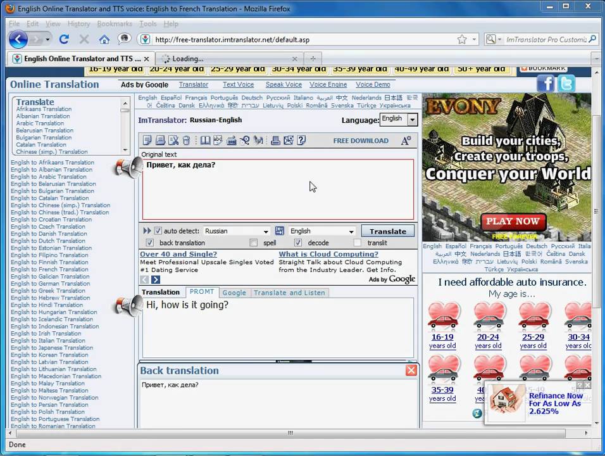Enable the translit checkbox
Screen dimensions: 605x456
(358, 243)
